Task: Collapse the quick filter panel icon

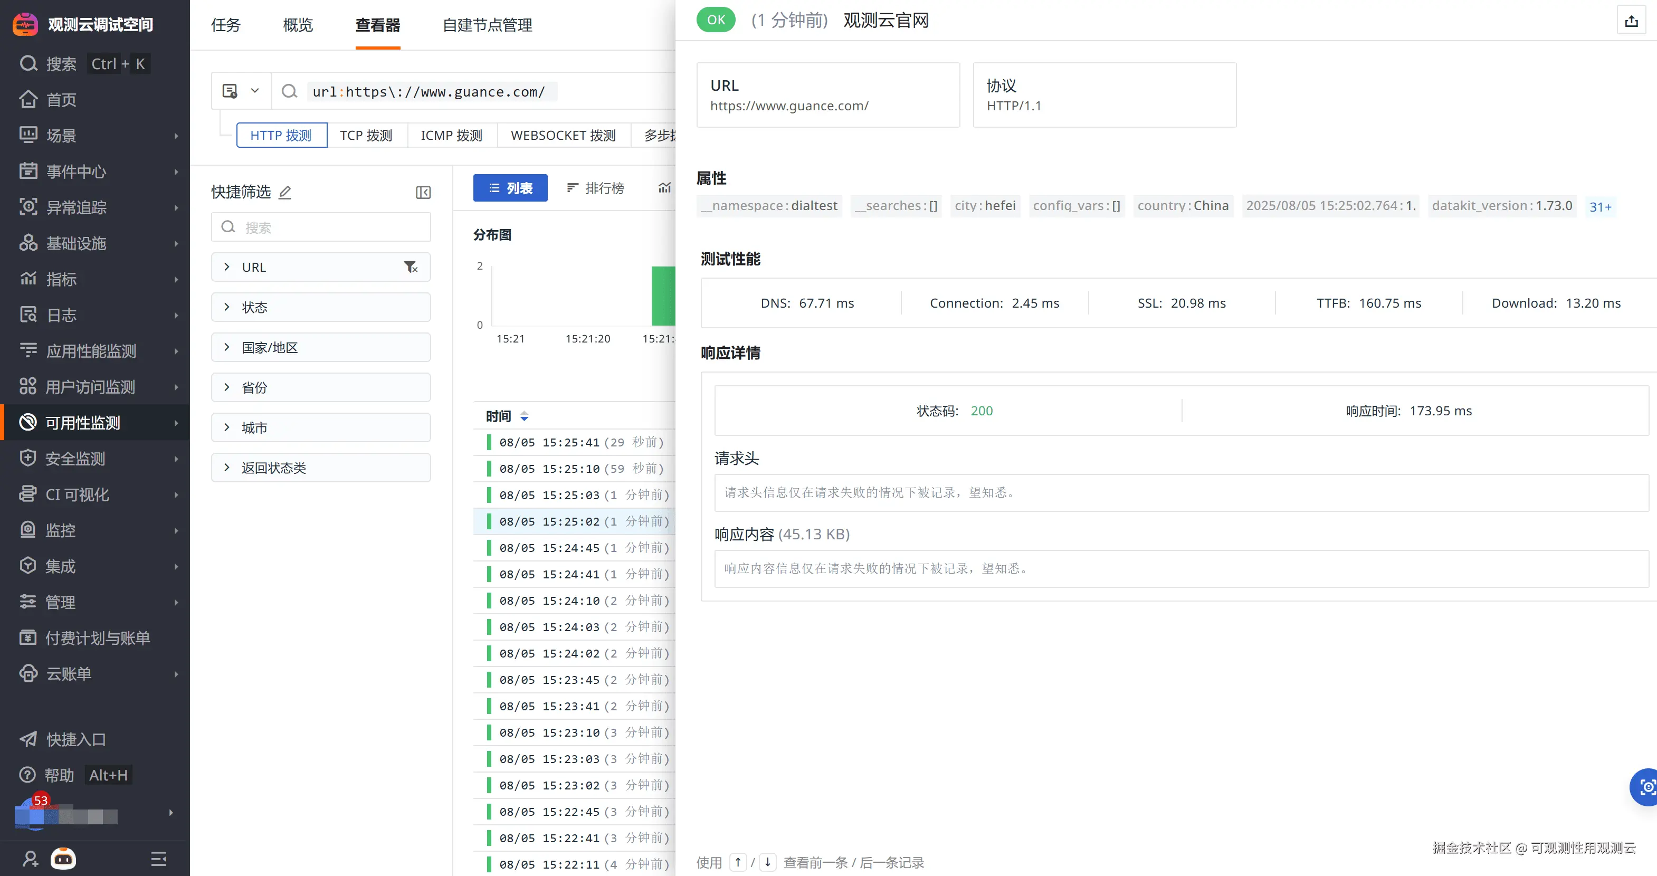Action: point(423,192)
